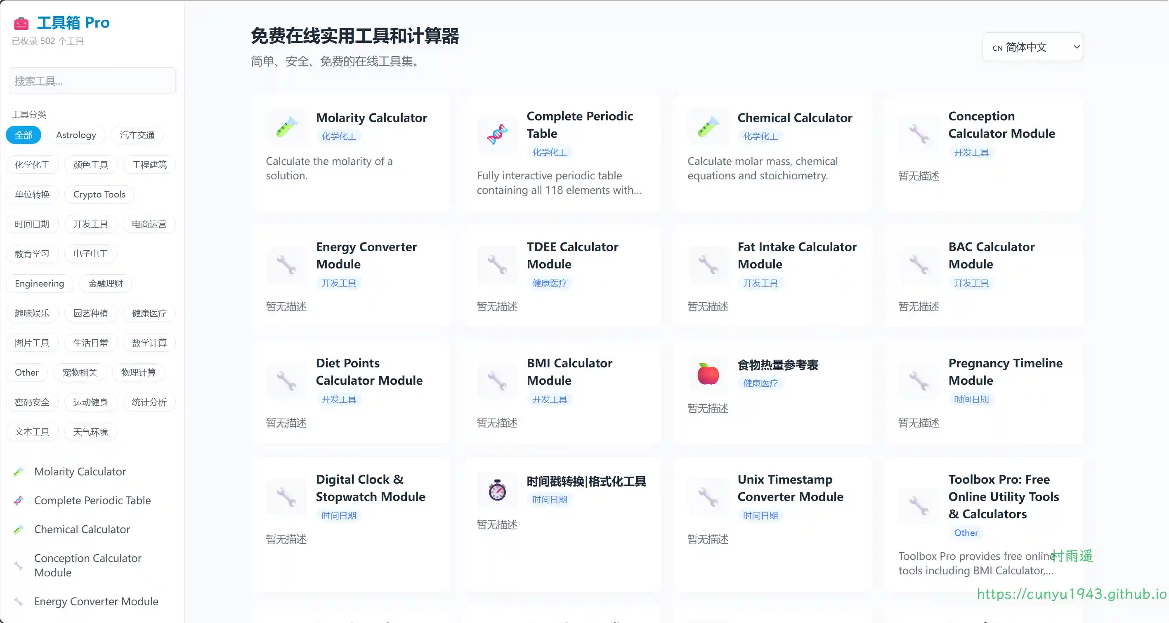Click the red toolbox logo icon
1169x623 pixels.
21,23
